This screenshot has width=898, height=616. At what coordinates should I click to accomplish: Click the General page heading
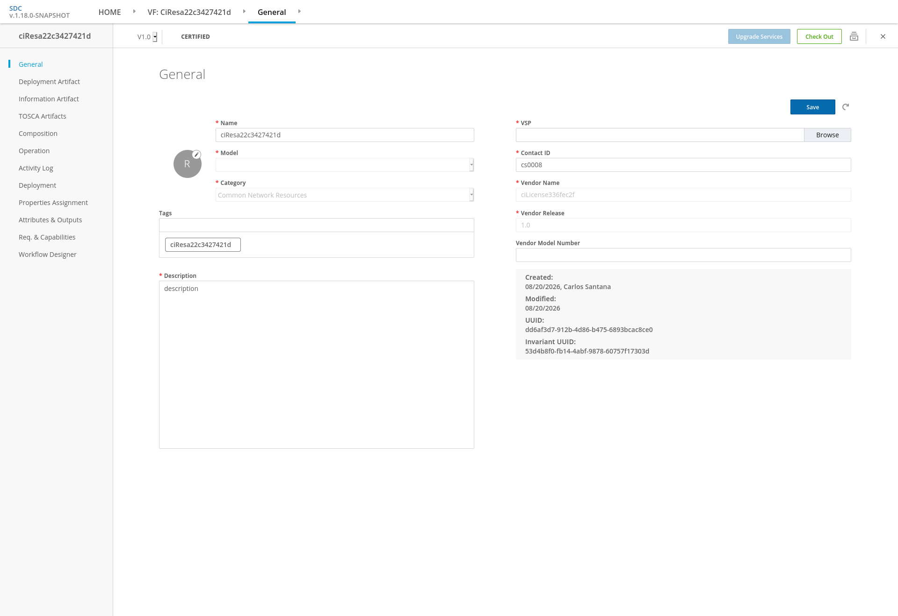[x=182, y=74]
